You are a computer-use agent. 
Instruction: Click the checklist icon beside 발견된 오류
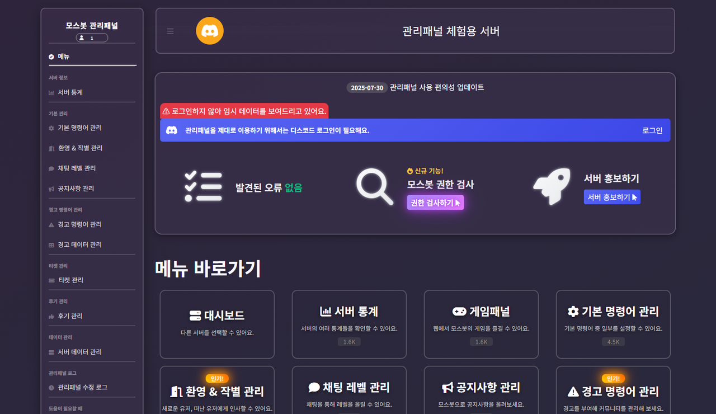click(x=203, y=187)
